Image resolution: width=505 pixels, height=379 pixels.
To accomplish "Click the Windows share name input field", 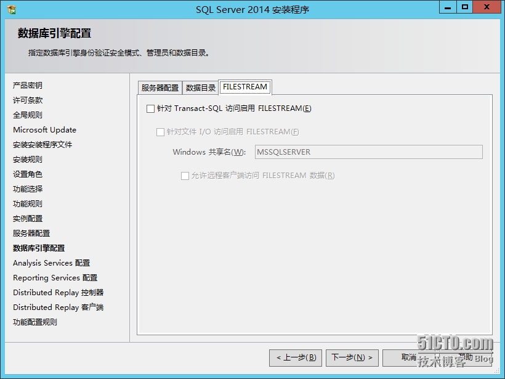I will click(x=369, y=152).
